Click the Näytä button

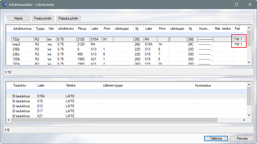pos(18,18)
